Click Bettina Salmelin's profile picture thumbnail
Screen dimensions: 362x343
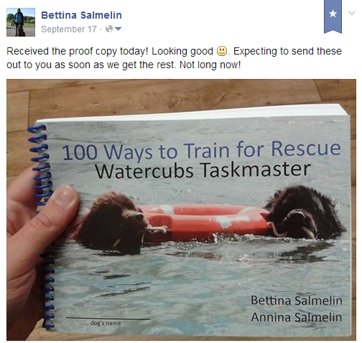click(21, 22)
